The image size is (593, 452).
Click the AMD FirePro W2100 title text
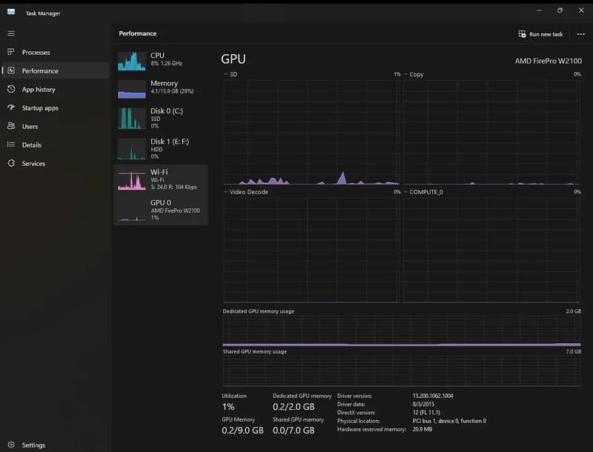pyautogui.click(x=549, y=61)
